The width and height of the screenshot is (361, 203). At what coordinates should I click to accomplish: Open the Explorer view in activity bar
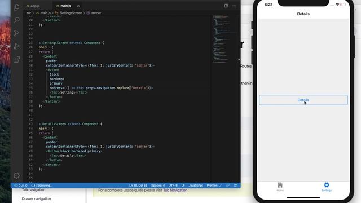(x=16, y=7)
